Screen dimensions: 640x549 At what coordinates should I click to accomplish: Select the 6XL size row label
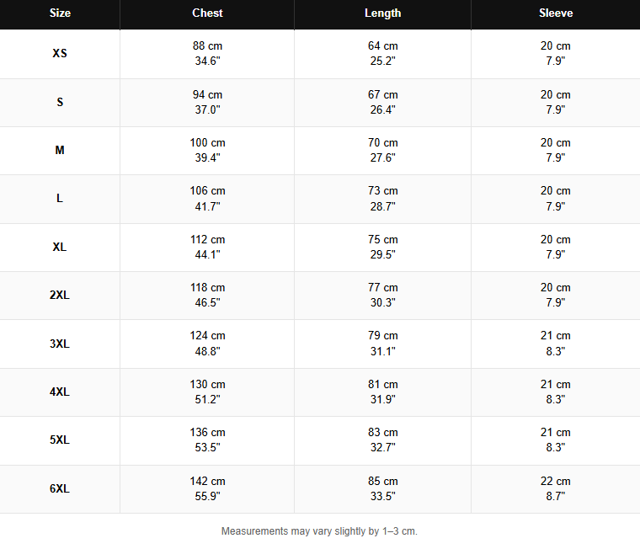[x=60, y=488]
